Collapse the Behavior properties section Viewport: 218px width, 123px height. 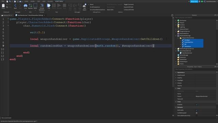176,107
